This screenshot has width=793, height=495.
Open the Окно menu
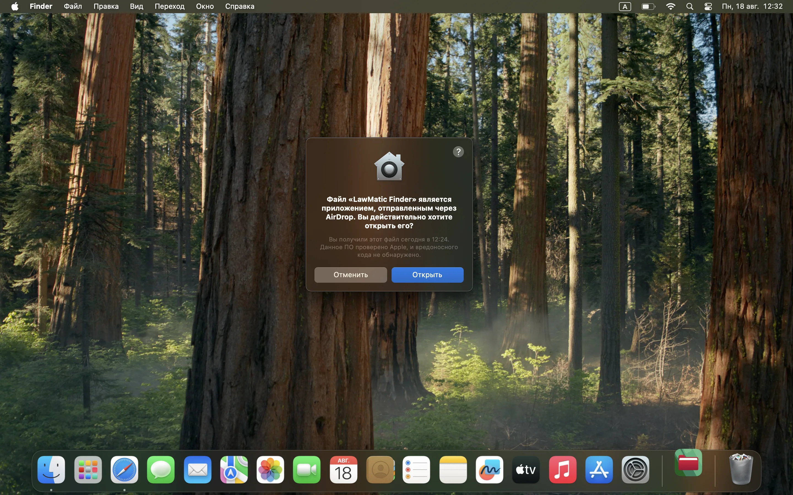pyautogui.click(x=205, y=7)
